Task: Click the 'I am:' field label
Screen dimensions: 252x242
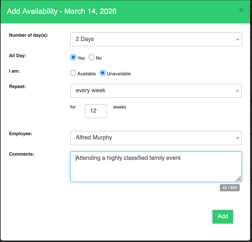Action: pos(15,71)
